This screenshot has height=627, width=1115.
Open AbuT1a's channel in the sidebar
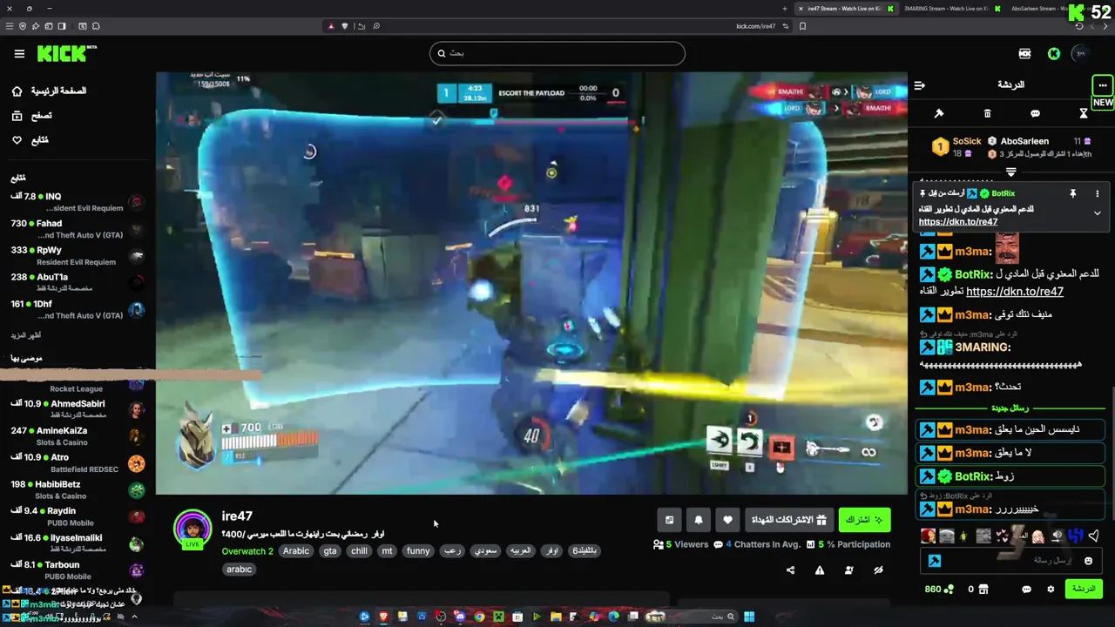point(77,282)
